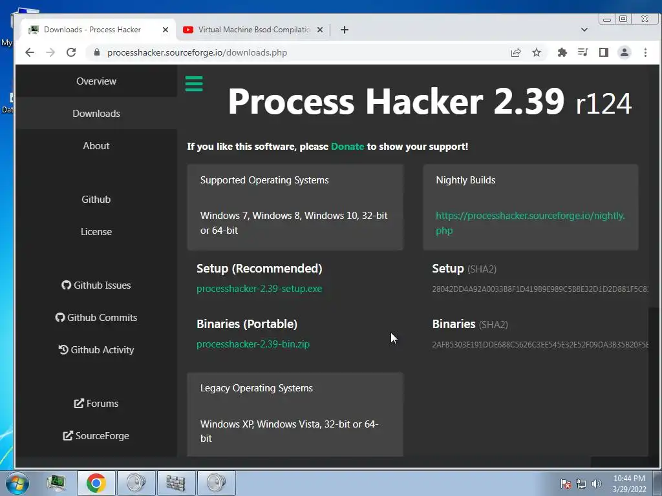Close the Downloads - Process Hacker tab
The height and width of the screenshot is (496, 662).
pos(165,30)
